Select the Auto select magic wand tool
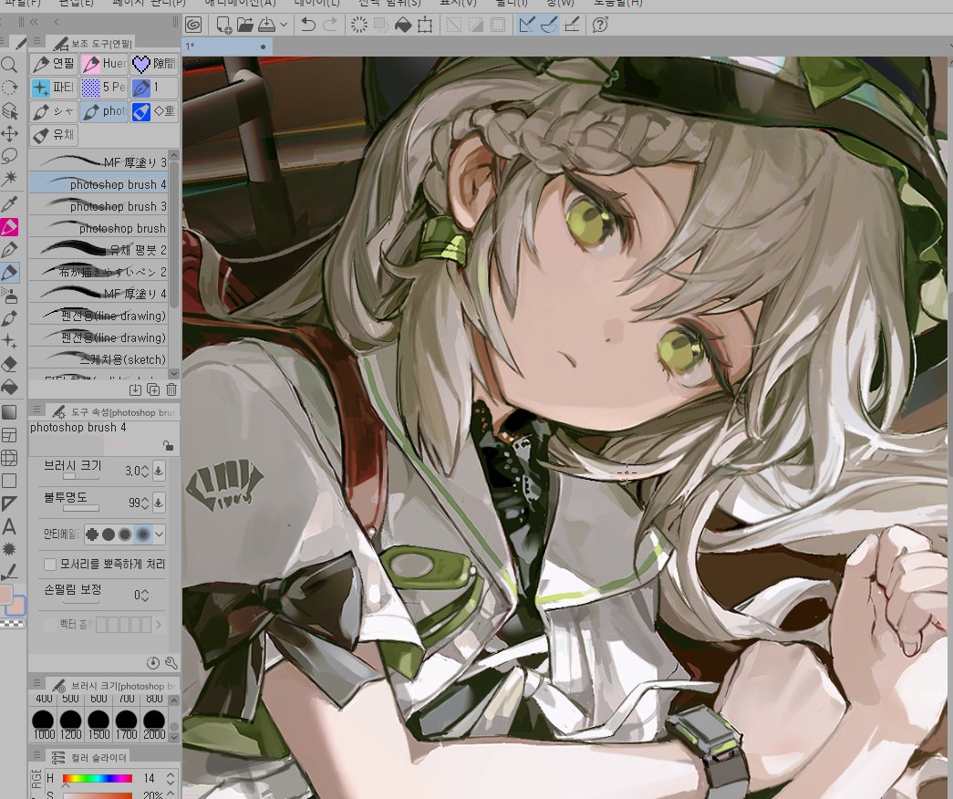 [x=9, y=179]
